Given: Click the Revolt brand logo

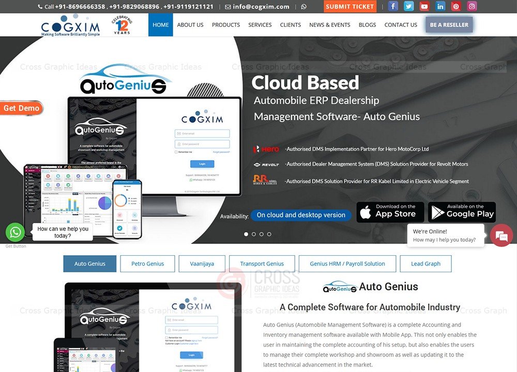Looking at the screenshot, I should 266,164.
